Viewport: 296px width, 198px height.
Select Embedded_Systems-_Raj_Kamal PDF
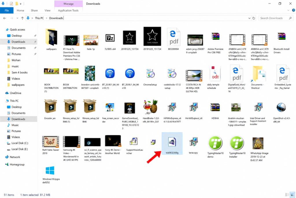[x=283, y=73]
